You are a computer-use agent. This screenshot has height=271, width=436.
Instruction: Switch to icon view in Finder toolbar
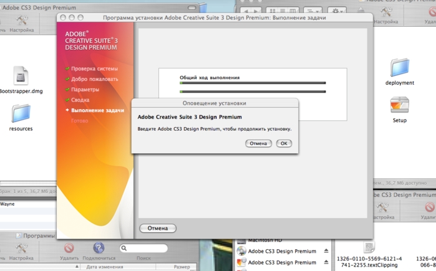click(x=273, y=11)
